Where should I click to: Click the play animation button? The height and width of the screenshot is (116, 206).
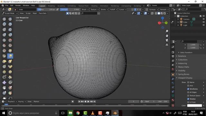(88, 101)
